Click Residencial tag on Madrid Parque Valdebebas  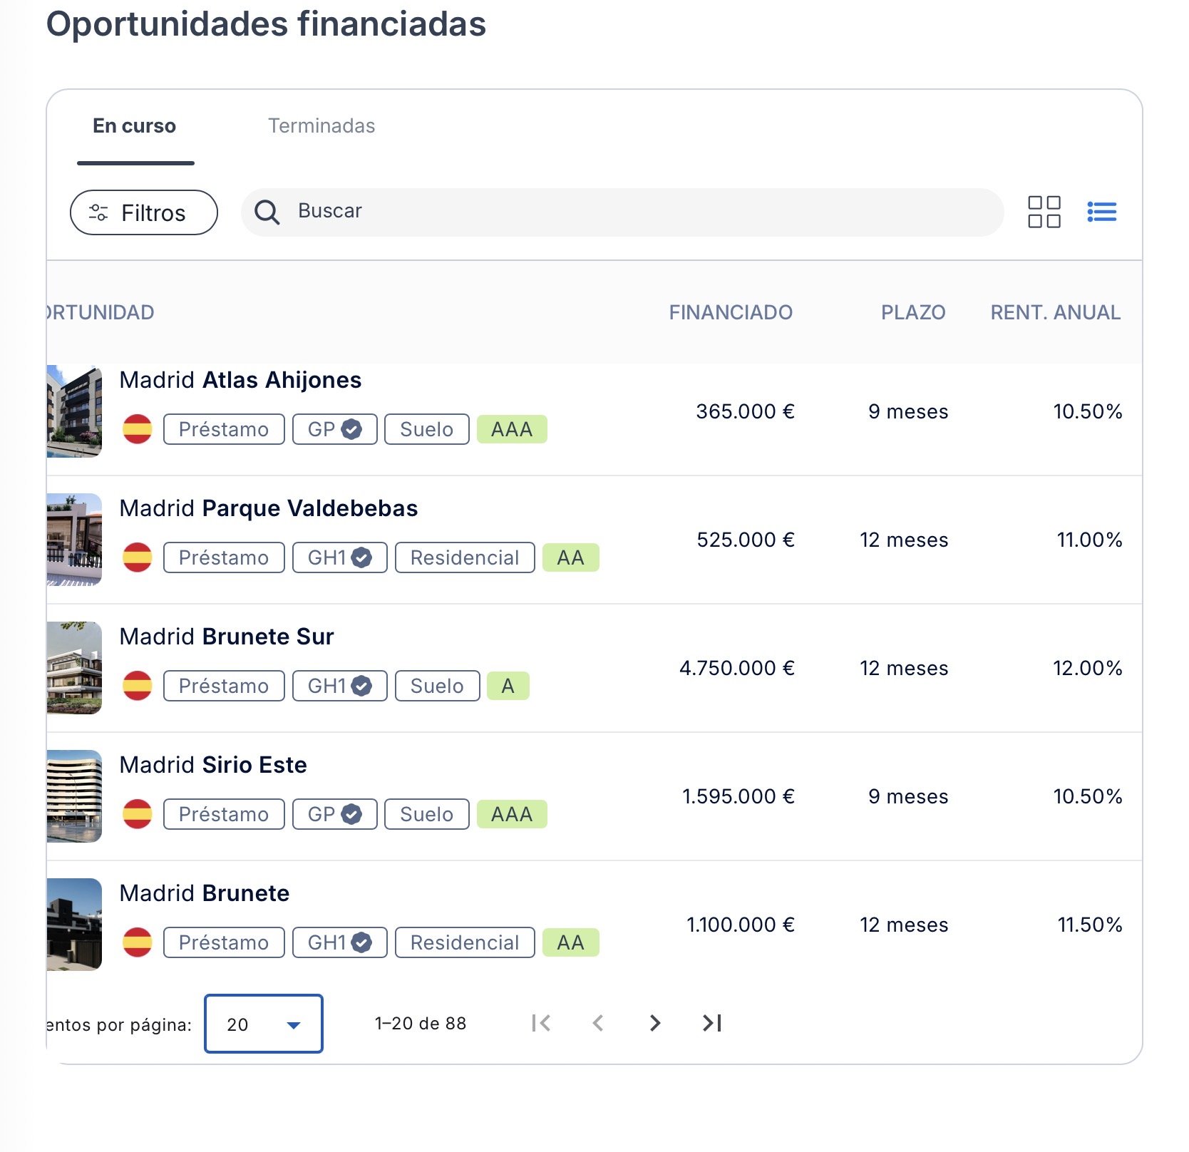click(x=464, y=557)
